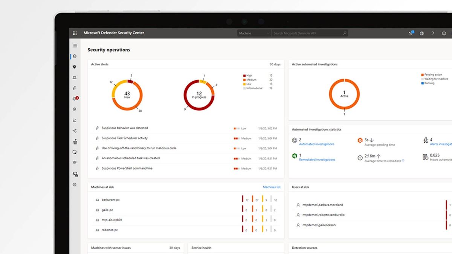Open the app launcher waffle icon
Screen dimensions: 452x254
[75, 33]
